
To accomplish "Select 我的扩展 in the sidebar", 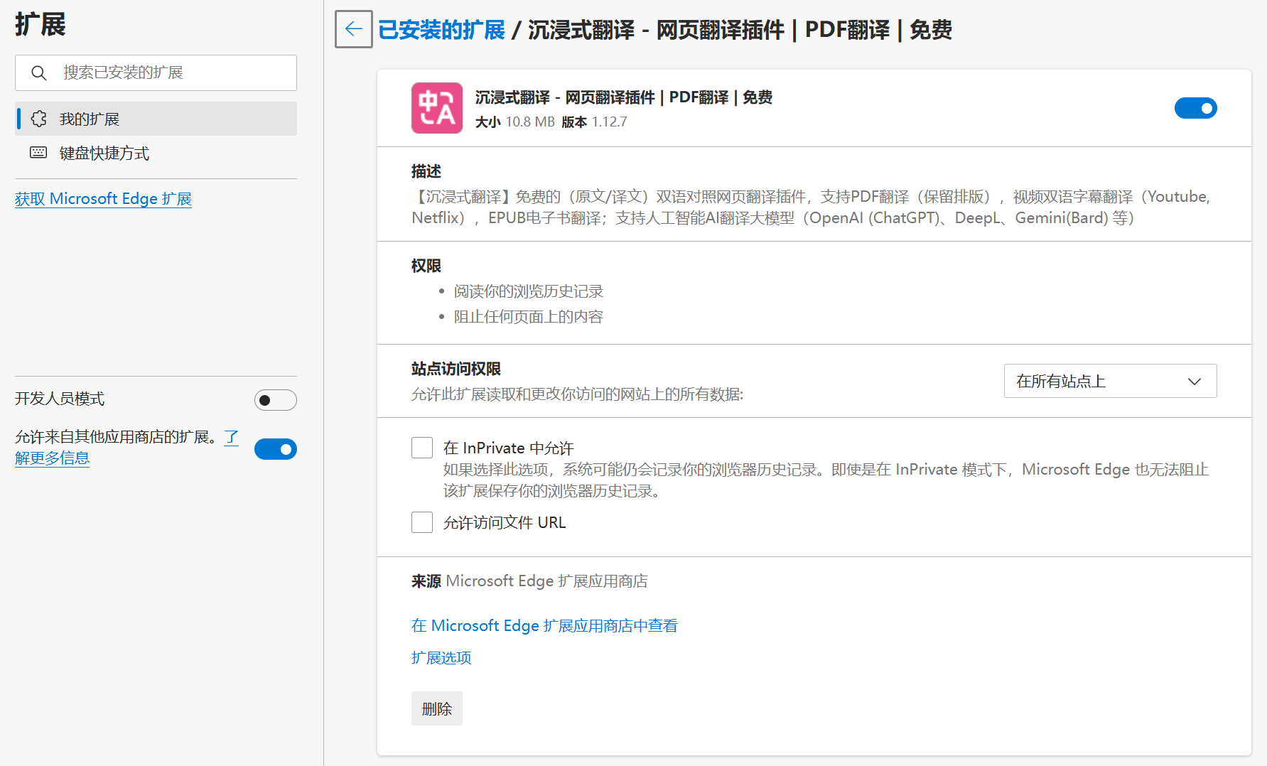I will pyautogui.click(x=156, y=119).
